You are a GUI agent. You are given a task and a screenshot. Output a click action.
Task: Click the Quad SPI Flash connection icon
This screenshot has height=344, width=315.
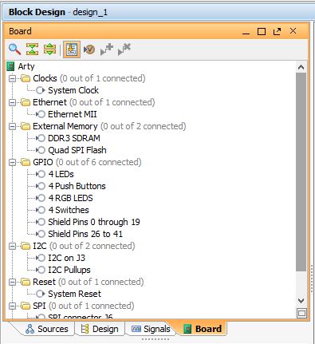[41, 150]
